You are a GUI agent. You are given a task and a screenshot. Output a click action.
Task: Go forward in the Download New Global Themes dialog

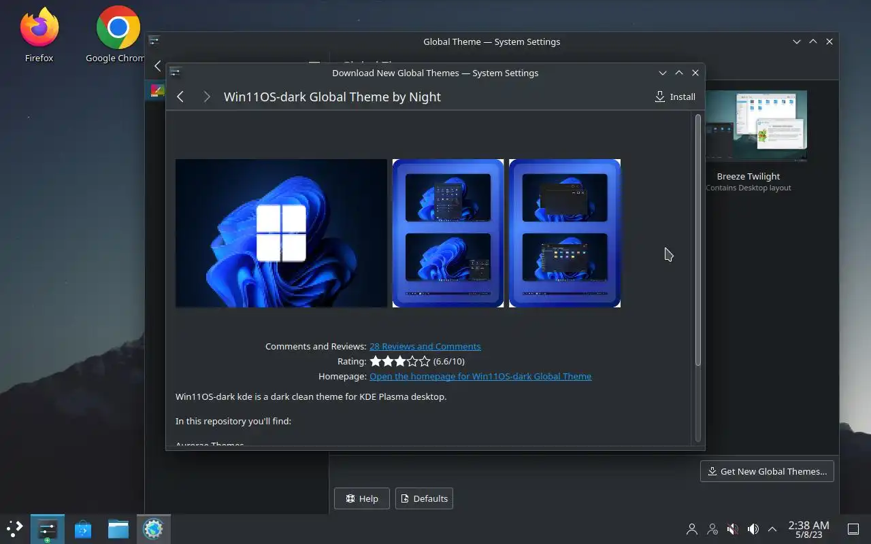pyautogui.click(x=206, y=97)
